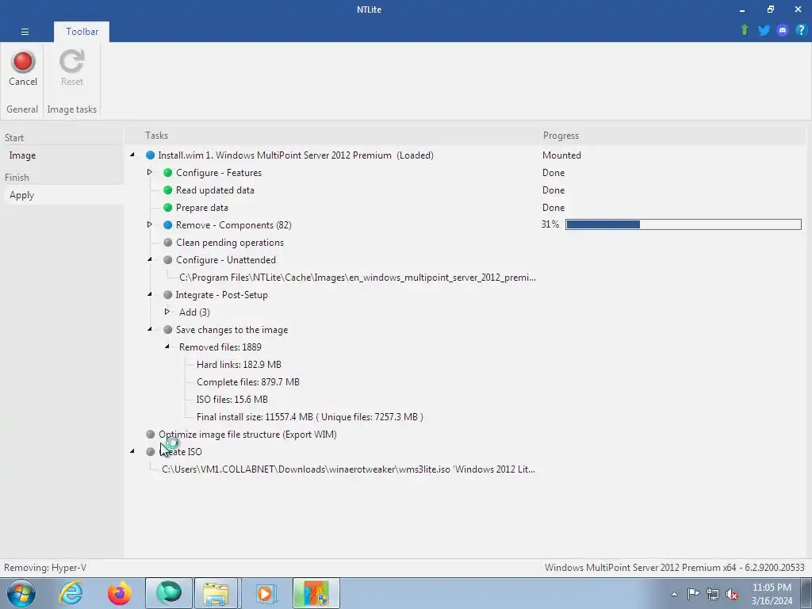Collapse the Create ISO node
Screen dimensions: 812x609
click(x=132, y=451)
